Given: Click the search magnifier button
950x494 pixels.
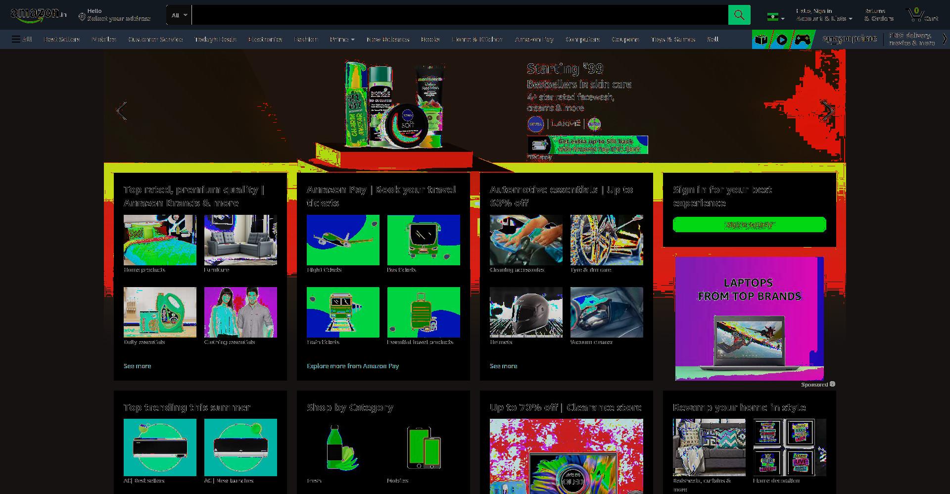Looking at the screenshot, I should (x=739, y=15).
